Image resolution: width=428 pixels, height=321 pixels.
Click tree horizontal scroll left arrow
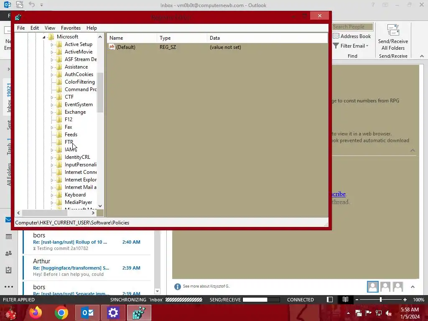tap(18, 213)
